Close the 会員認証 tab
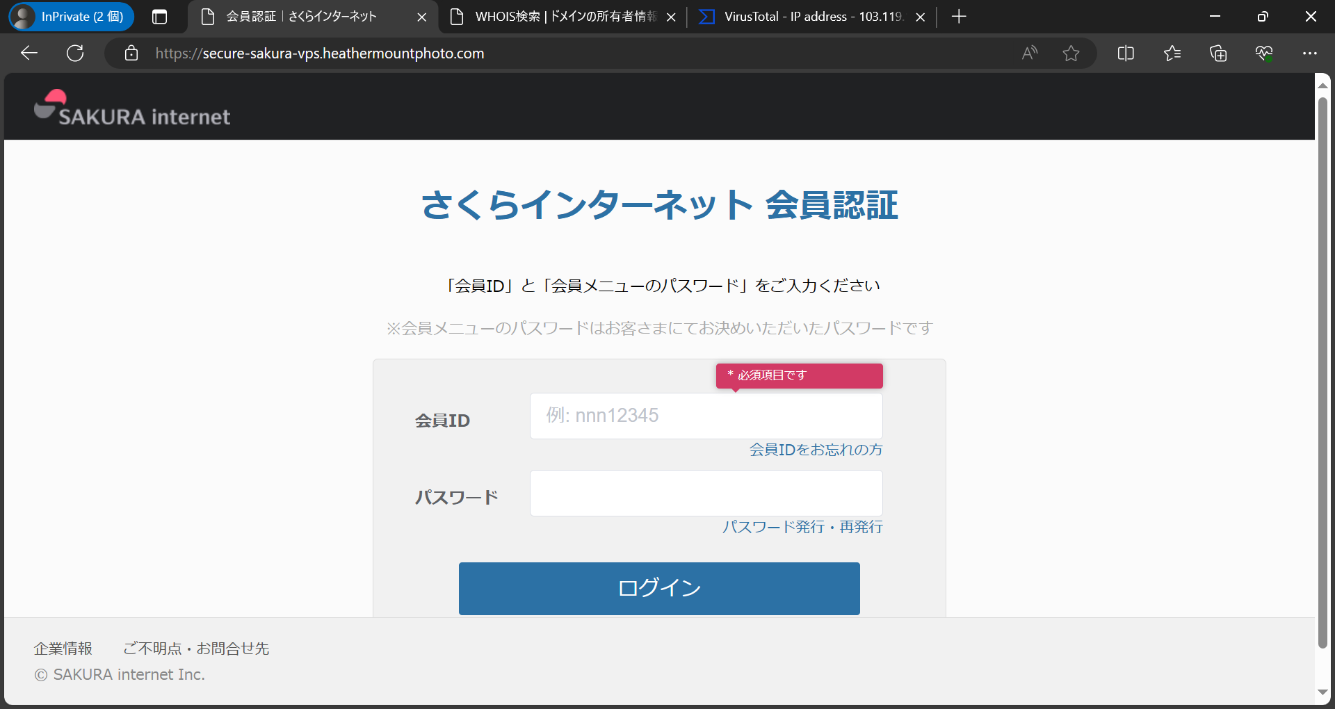 (421, 17)
